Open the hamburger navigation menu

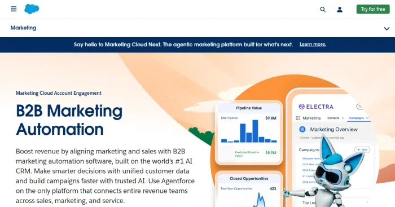coord(14,9)
